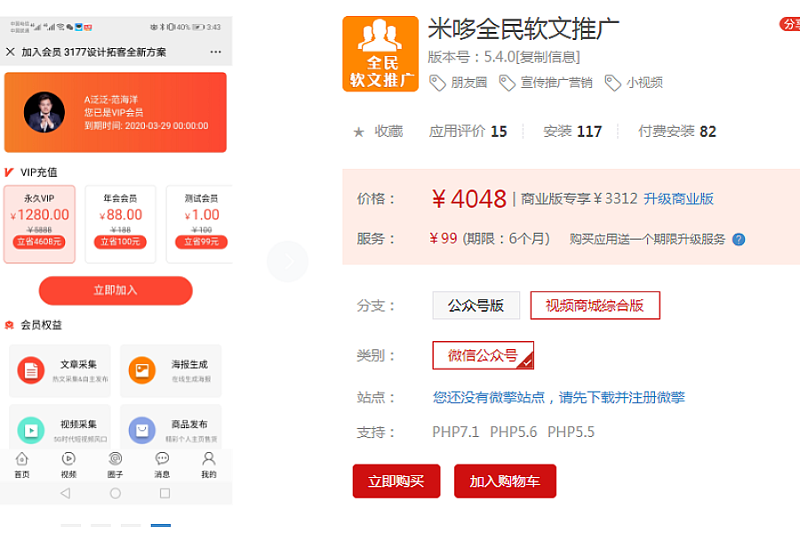Click the 加入购物车 add to cart button
This screenshot has height=533, width=800.
pos(505,481)
